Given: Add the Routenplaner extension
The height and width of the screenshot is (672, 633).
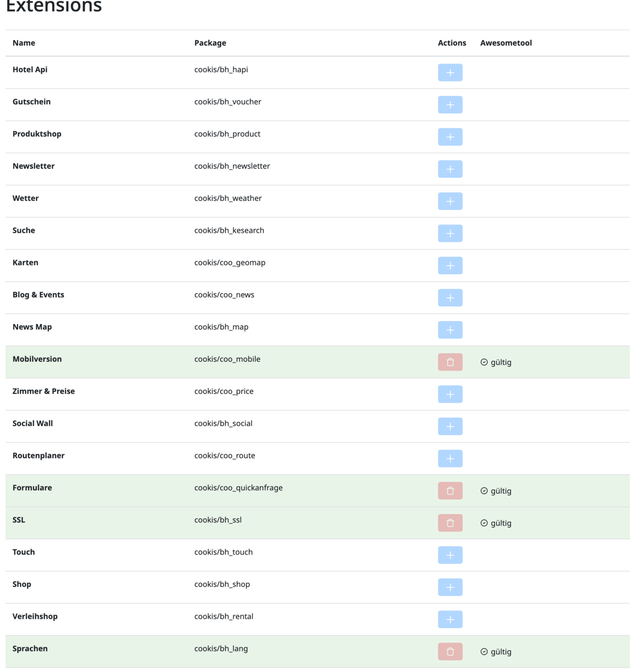Looking at the screenshot, I should tap(450, 459).
